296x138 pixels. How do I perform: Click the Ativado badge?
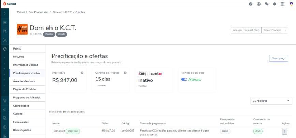click(x=61, y=34)
